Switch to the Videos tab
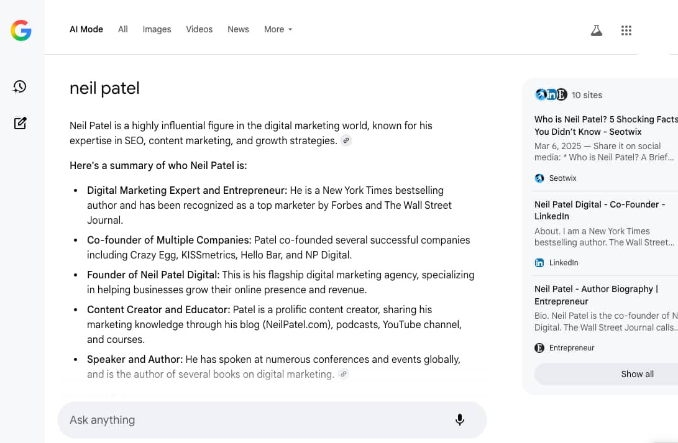This screenshot has height=443, width=678. (x=199, y=29)
